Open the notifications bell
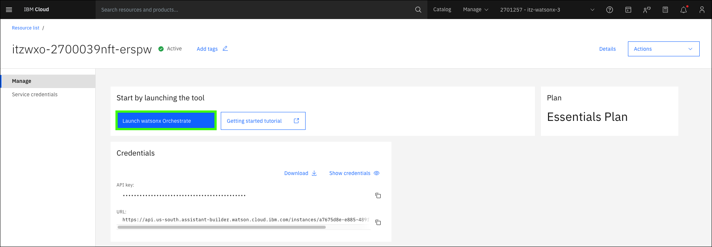 [x=683, y=10]
